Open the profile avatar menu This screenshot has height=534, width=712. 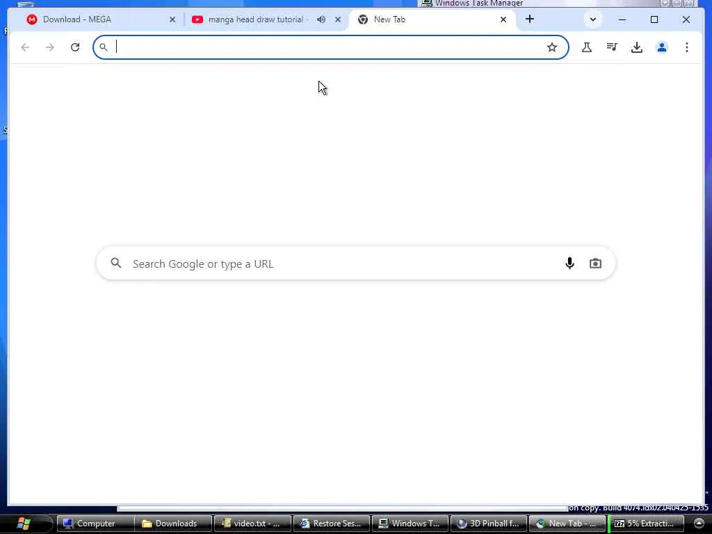click(662, 47)
